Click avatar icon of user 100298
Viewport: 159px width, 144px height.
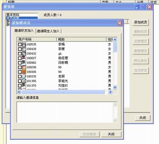tap(24, 67)
